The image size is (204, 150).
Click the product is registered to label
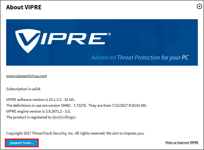pos(28,117)
